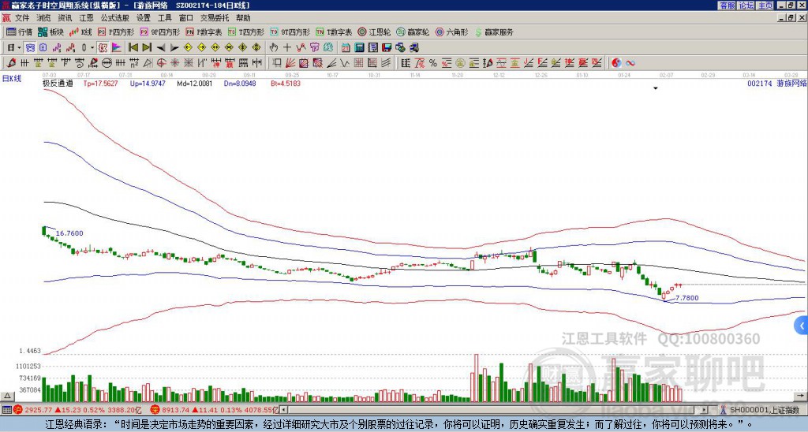This screenshot has height=432, width=808.
Task: Click the floppy disk save icon
Action: (x=387, y=48)
